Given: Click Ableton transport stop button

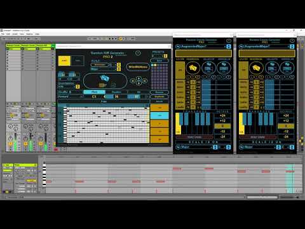Looking at the screenshot, I should tap(113, 39).
